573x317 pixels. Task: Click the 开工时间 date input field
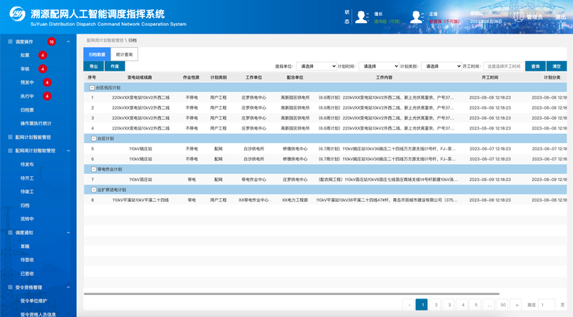coord(504,66)
